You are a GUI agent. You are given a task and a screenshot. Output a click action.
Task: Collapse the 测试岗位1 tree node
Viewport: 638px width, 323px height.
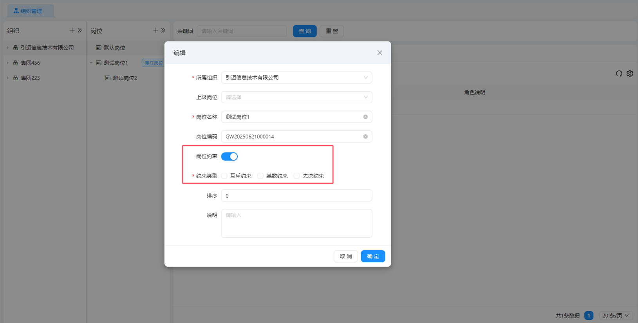91,63
